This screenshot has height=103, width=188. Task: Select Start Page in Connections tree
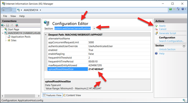pos(14,29)
